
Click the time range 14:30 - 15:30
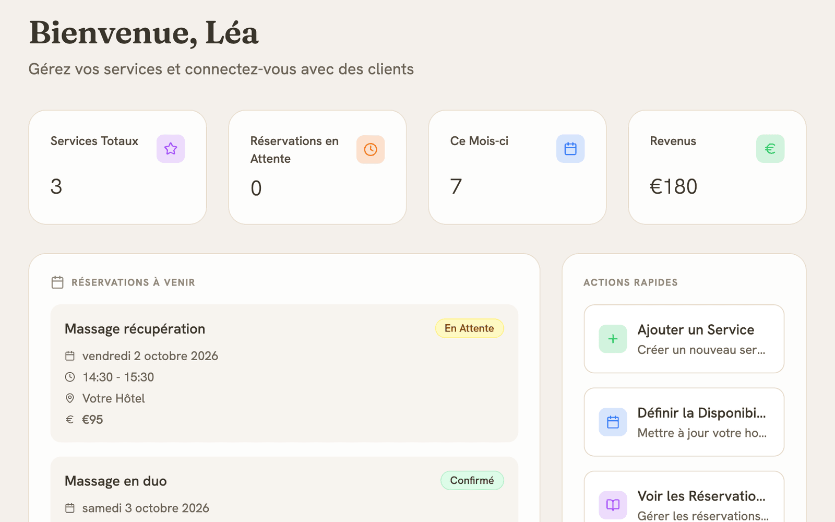[118, 377]
